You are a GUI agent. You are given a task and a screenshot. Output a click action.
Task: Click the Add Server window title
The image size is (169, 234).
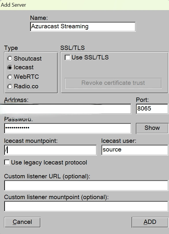pyautogui.click(x=14, y=5)
